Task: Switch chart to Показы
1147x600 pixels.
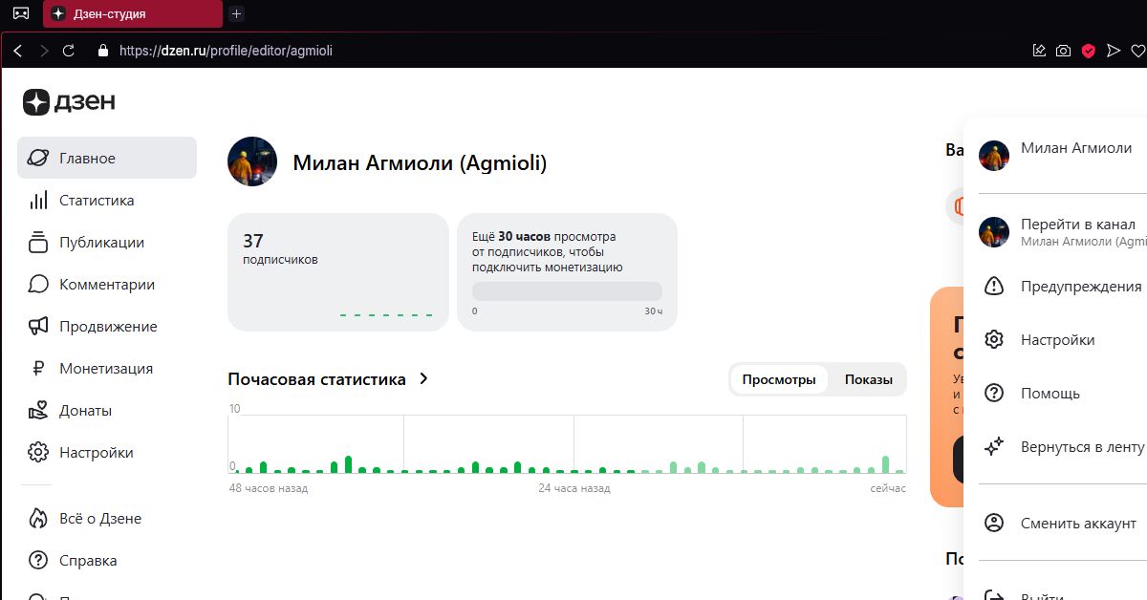Action: [868, 379]
